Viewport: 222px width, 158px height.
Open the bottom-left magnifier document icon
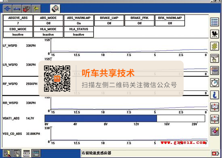(x=7, y=153)
